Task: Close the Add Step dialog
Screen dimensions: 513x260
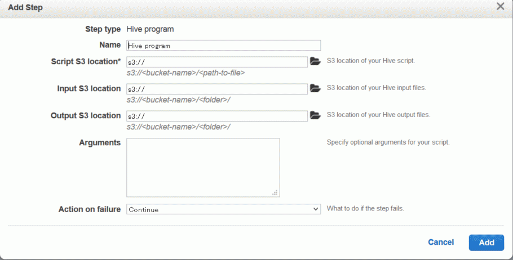Action: 500,6
